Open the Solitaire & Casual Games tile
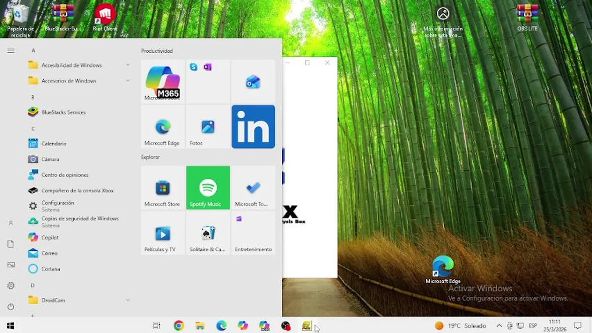Viewport: 592px width, 333px height. click(208, 233)
